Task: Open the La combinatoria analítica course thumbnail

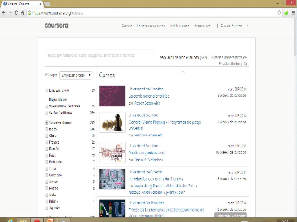Action: pyautogui.click(x=112, y=96)
